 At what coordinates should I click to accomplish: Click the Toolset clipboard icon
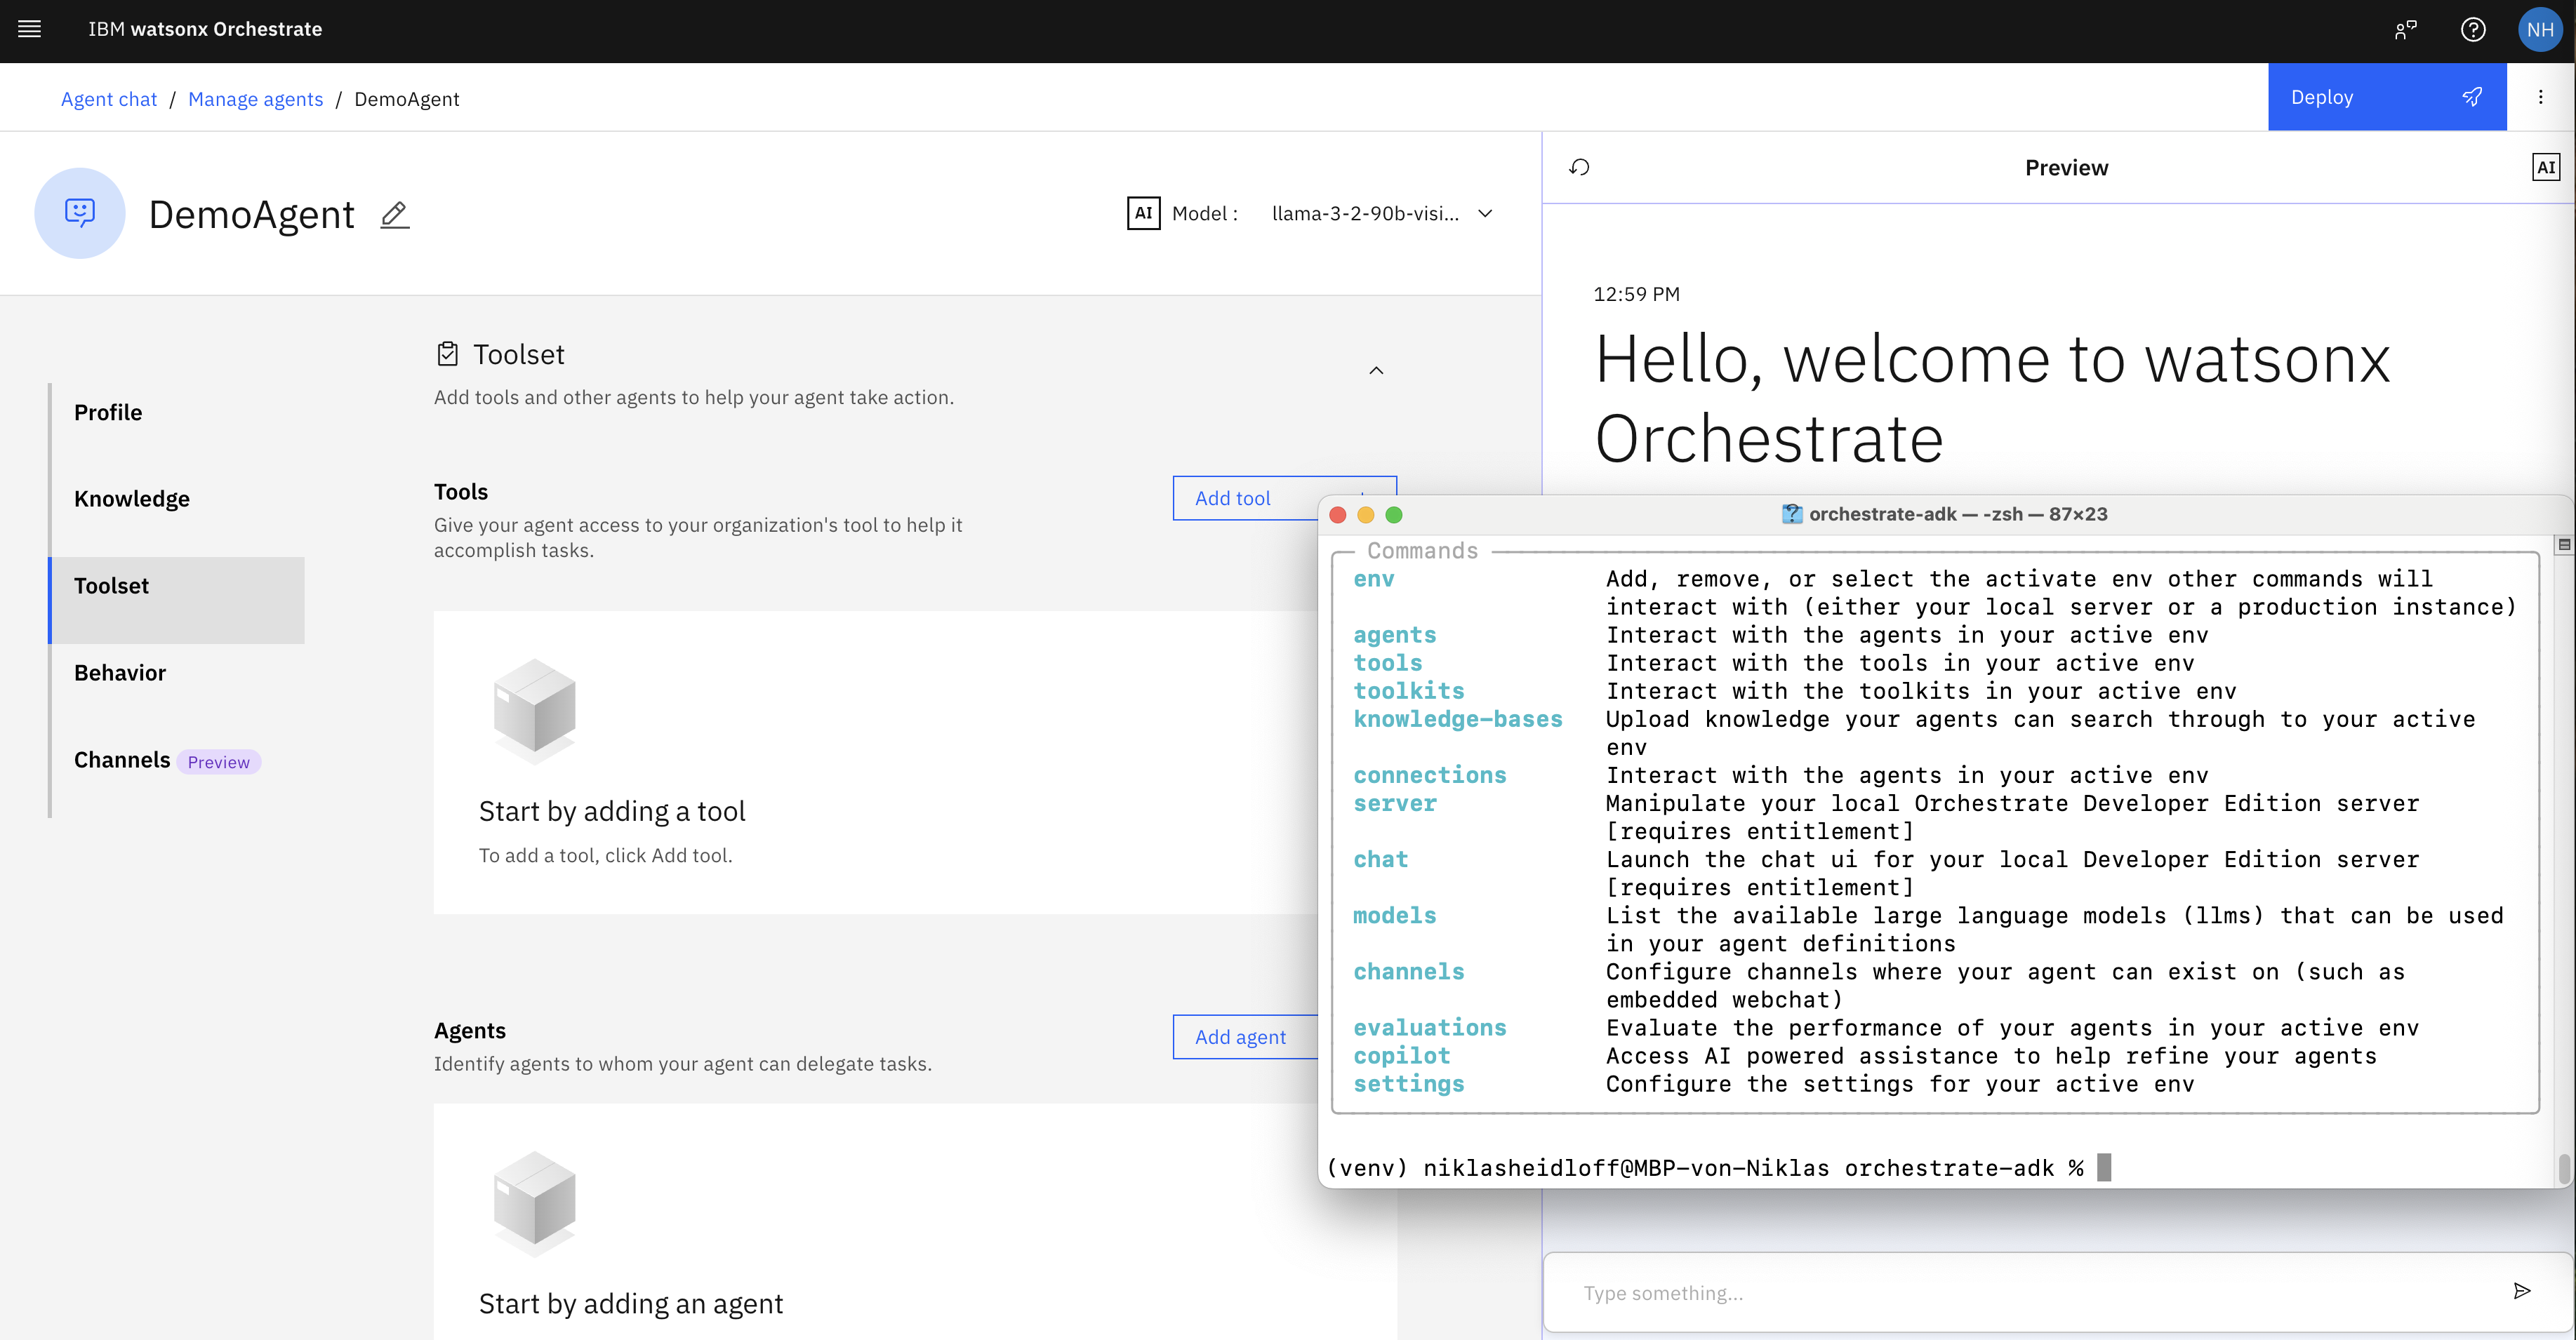448,354
